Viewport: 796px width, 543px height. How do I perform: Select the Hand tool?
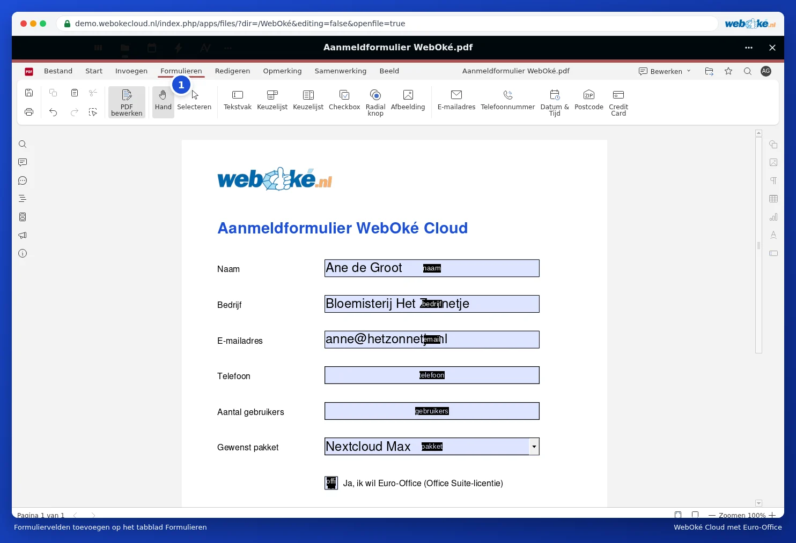pyautogui.click(x=163, y=101)
